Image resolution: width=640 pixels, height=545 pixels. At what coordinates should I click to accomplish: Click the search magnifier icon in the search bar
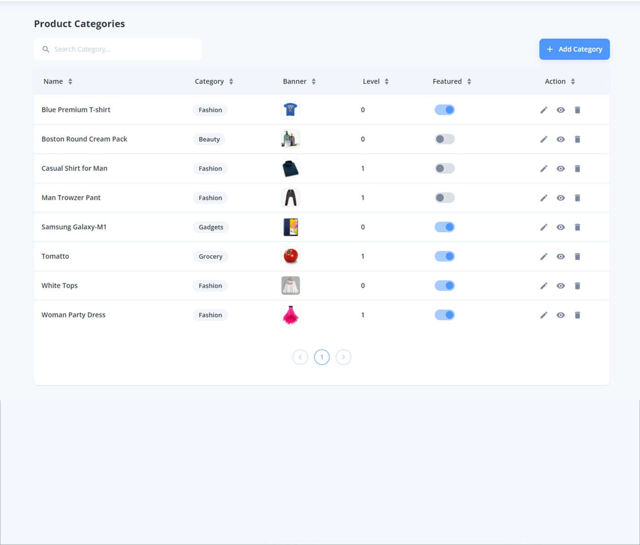(46, 49)
